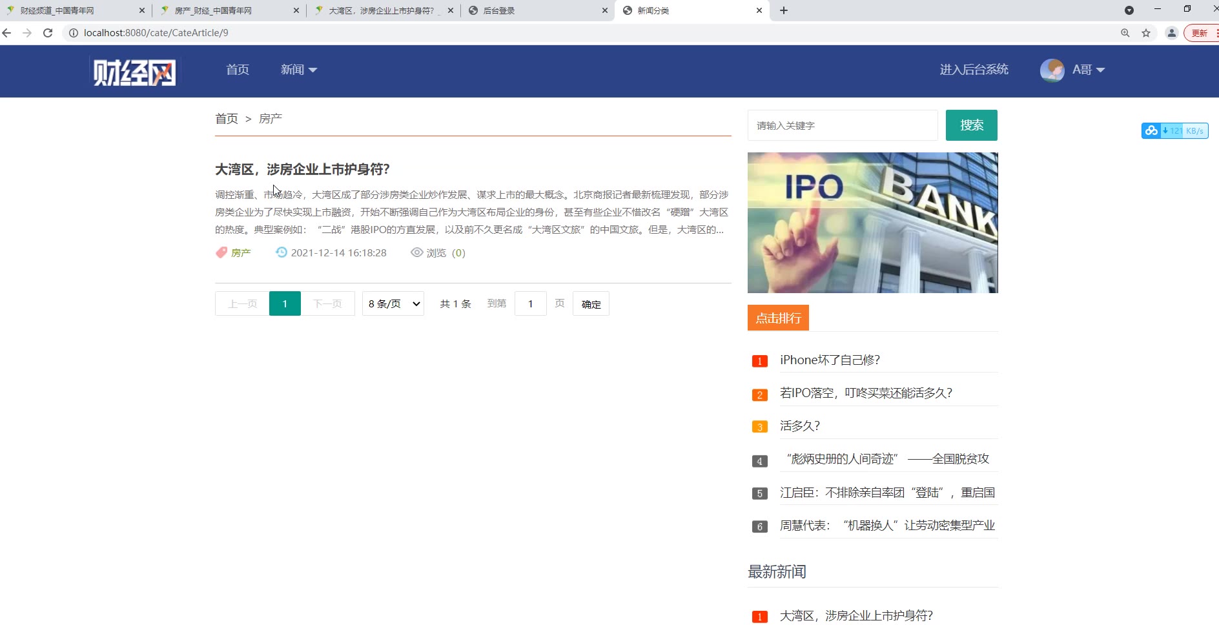The height and width of the screenshot is (625, 1219).
Task: Close the 后台登录 tab
Action: point(605,10)
